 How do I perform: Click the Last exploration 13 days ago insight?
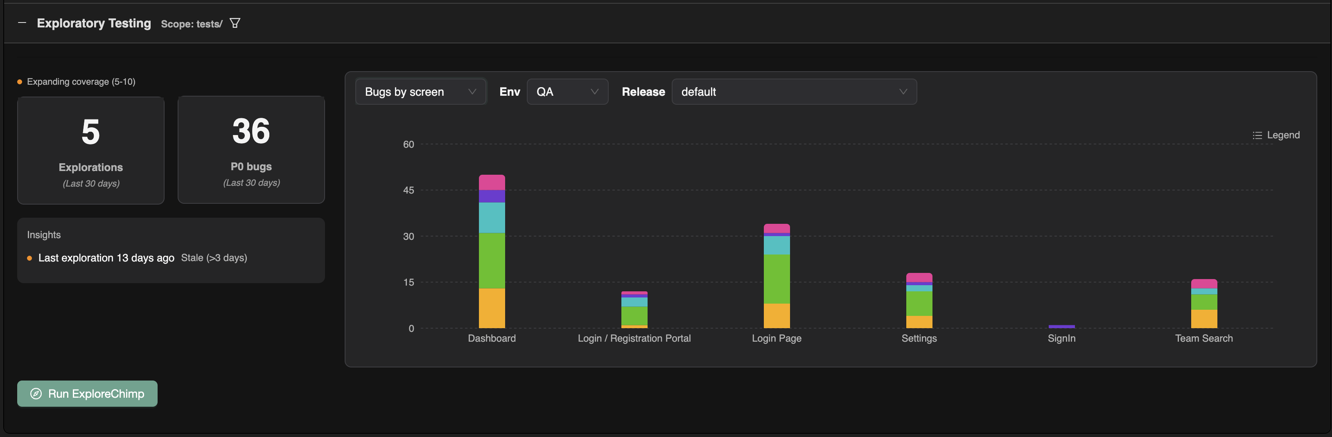tap(106, 257)
